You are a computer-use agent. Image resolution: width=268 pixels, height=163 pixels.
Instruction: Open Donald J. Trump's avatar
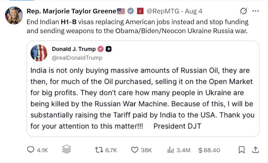click(39, 53)
